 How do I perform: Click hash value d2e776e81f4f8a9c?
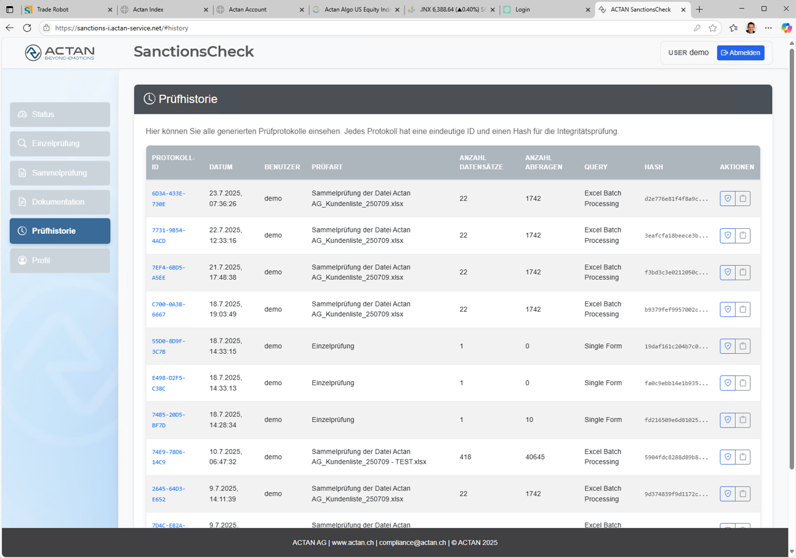coord(677,199)
